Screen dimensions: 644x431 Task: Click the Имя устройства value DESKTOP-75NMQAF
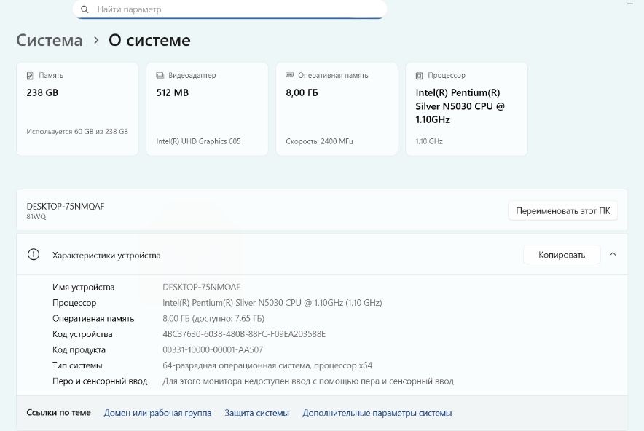[201, 288]
